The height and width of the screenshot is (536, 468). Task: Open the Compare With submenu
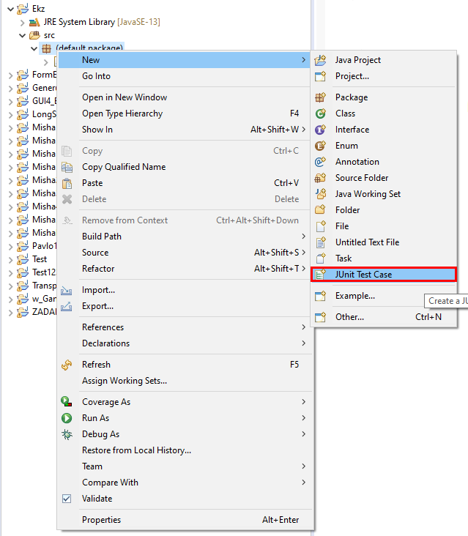(x=185, y=483)
